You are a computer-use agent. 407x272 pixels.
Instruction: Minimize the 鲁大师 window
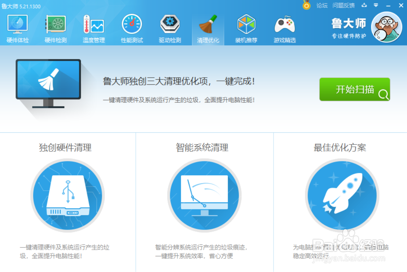point(388,5)
